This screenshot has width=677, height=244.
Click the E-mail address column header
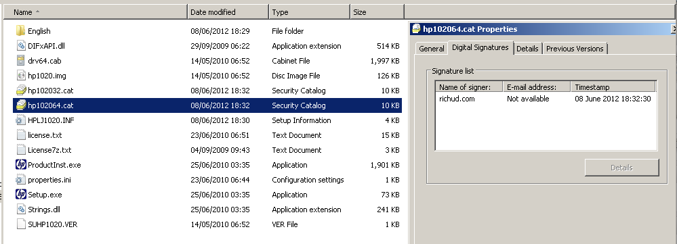click(x=537, y=87)
